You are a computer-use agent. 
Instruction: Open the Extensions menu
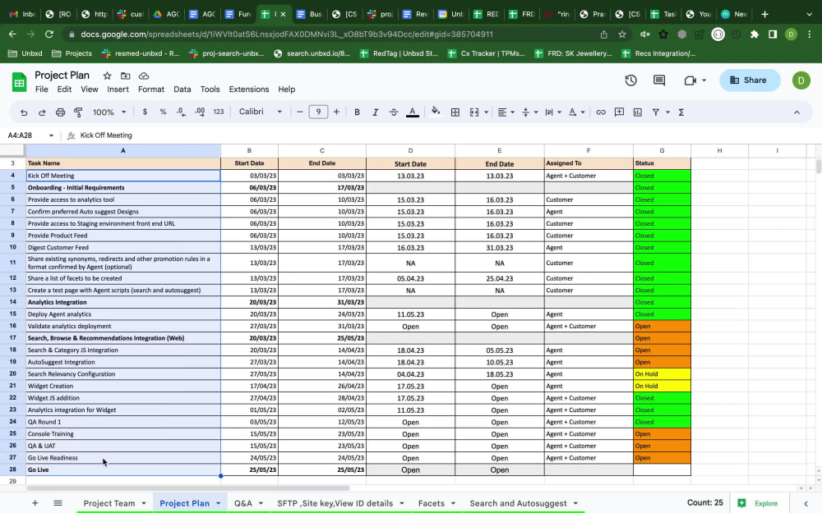click(x=249, y=89)
